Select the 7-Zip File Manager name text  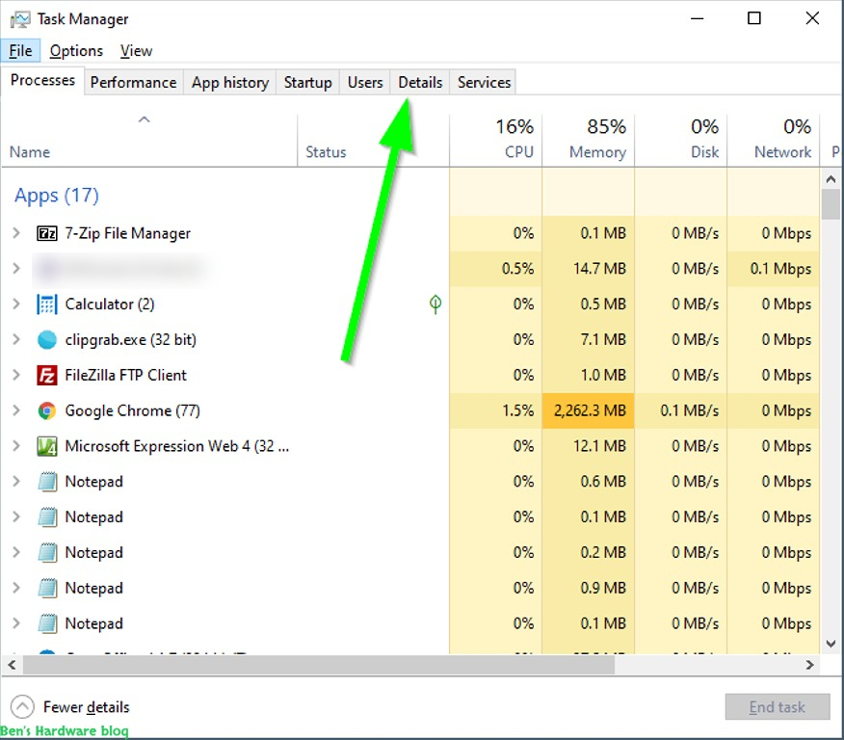pyautogui.click(x=127, y=233)
